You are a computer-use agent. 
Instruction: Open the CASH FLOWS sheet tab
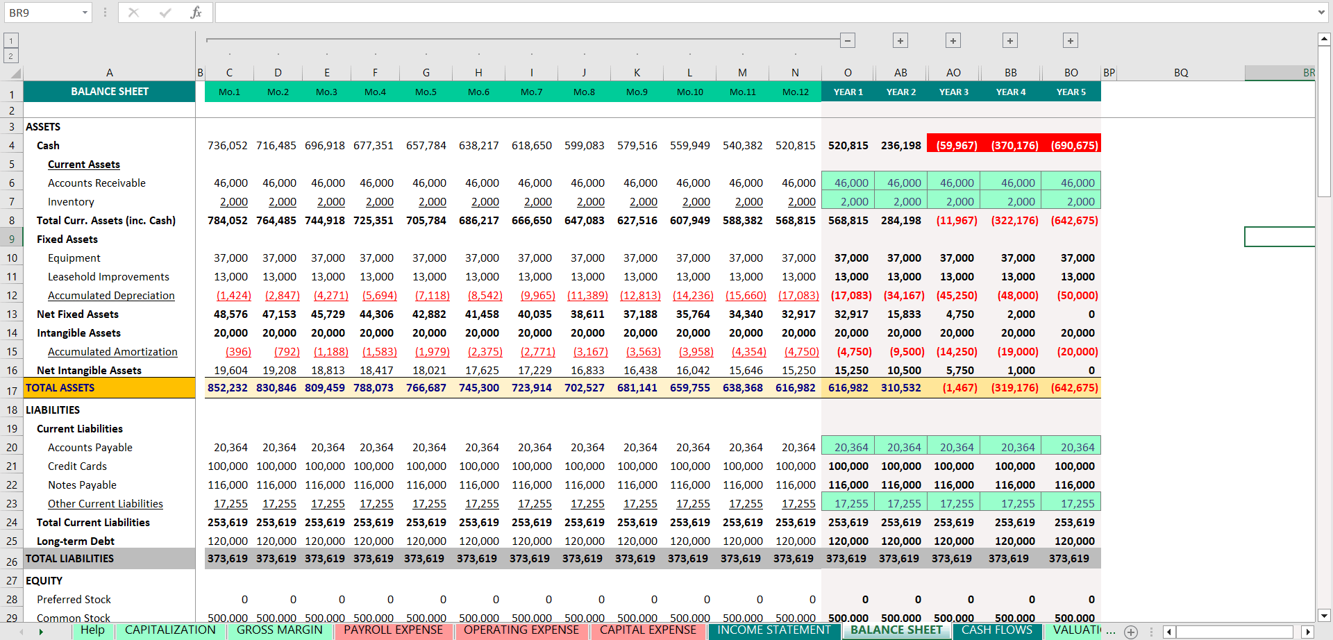[996, 630]
